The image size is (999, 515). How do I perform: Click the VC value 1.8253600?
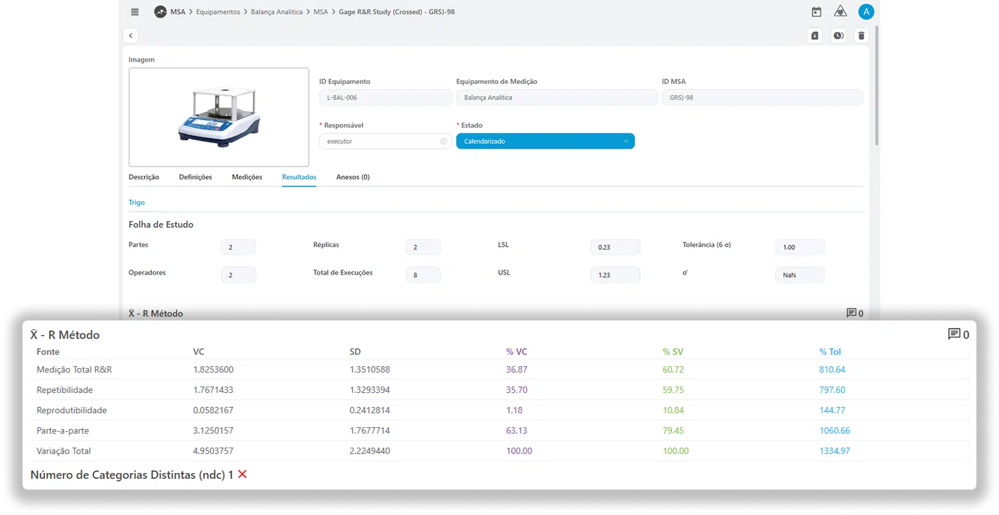click(x=213, y=369)
